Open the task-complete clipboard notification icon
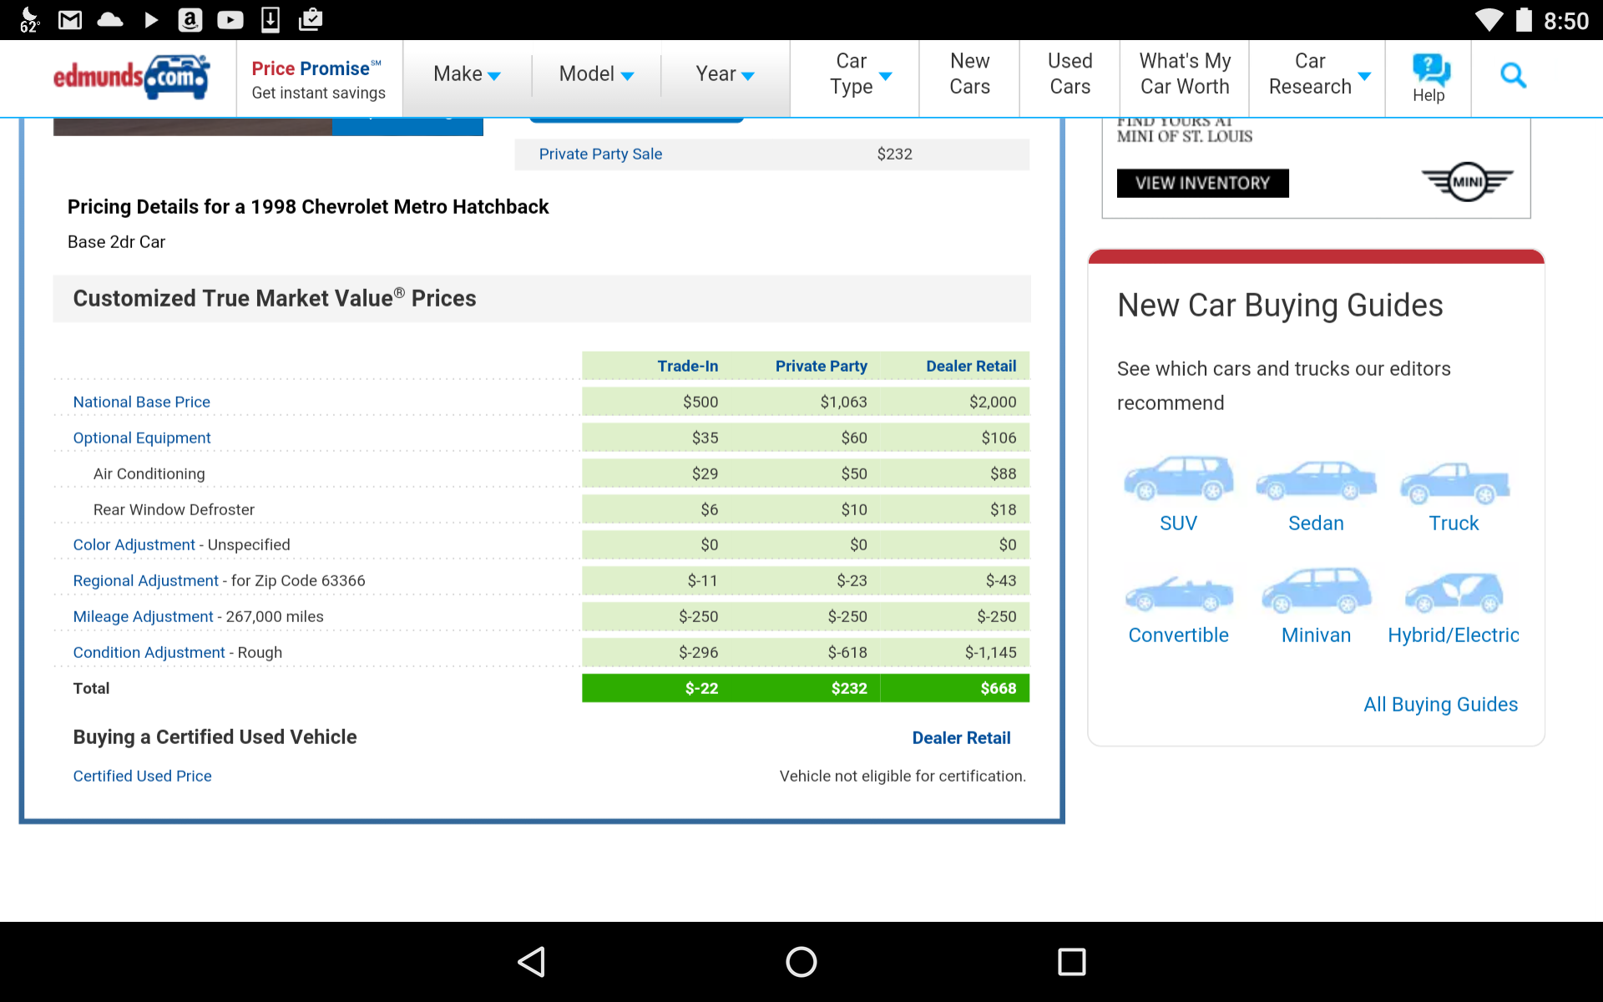1603x1002 pixels. 311,19
